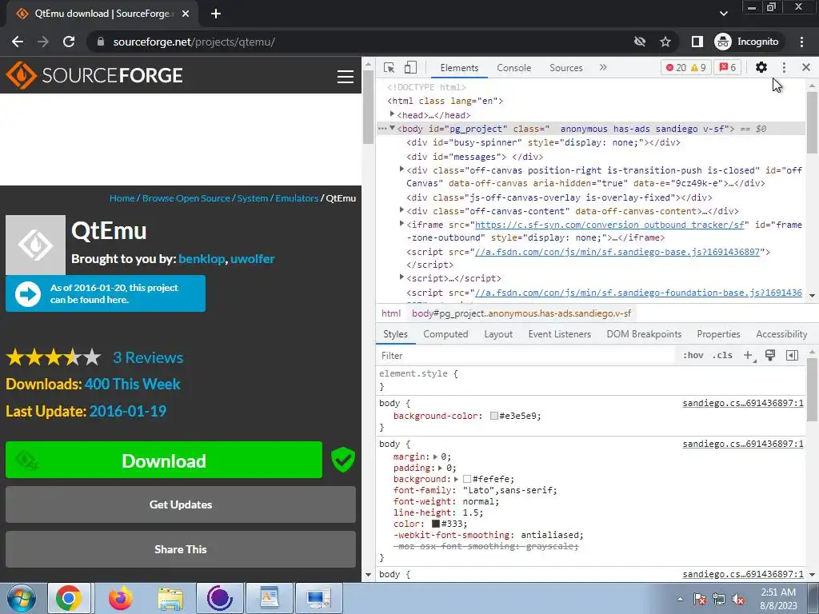The height and width of the screenshot is (614, 819).
Task: Open DevTools settings gear
Action: (761, 67)
